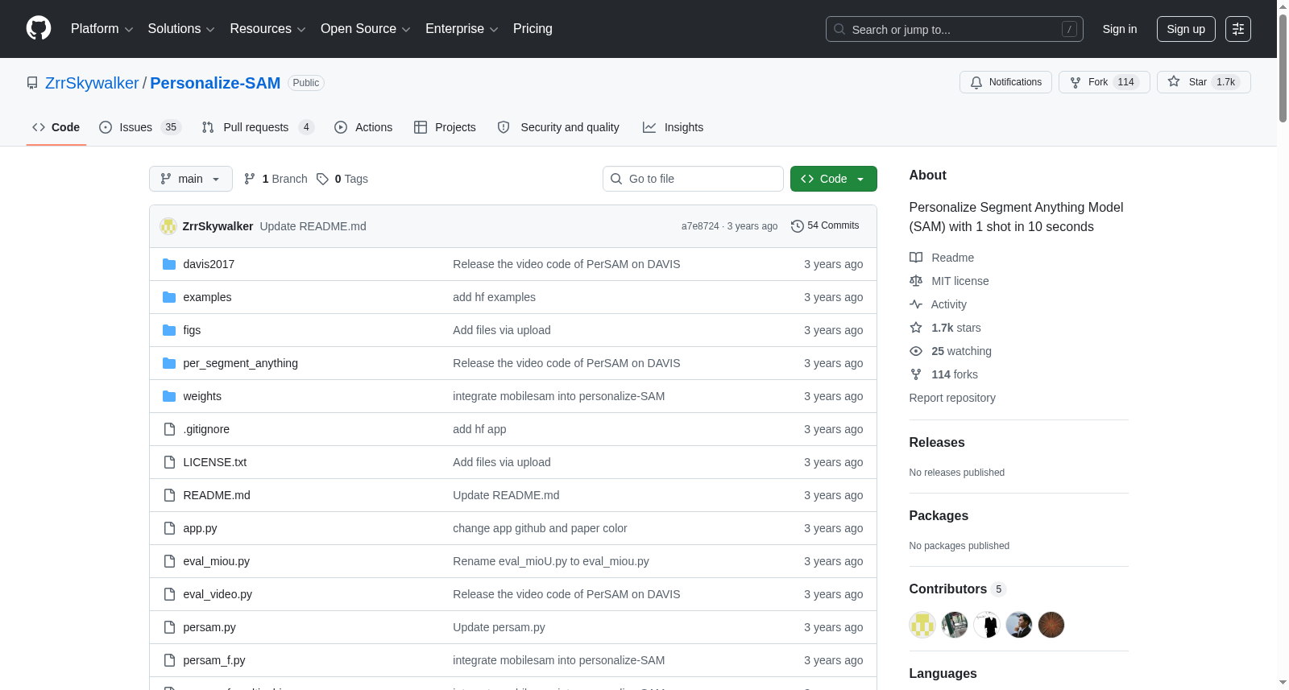Open the 'Update README.md' commit message in header row
This screenshot has height=690, width=1289.
click(x=313, y=226)
